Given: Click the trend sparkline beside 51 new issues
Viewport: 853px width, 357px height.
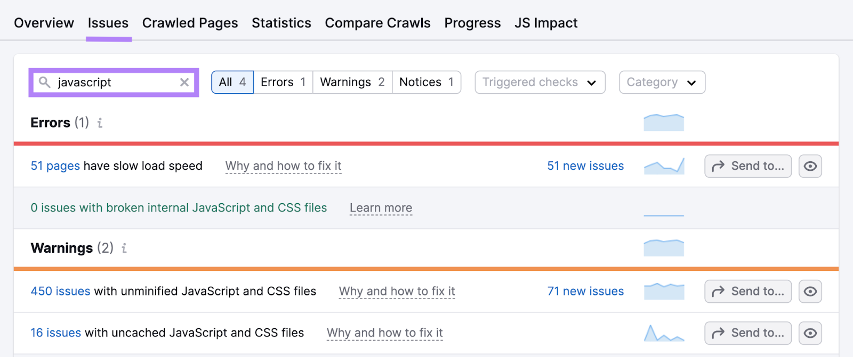Looking at the screenshot, I should (x=664, y=165).
